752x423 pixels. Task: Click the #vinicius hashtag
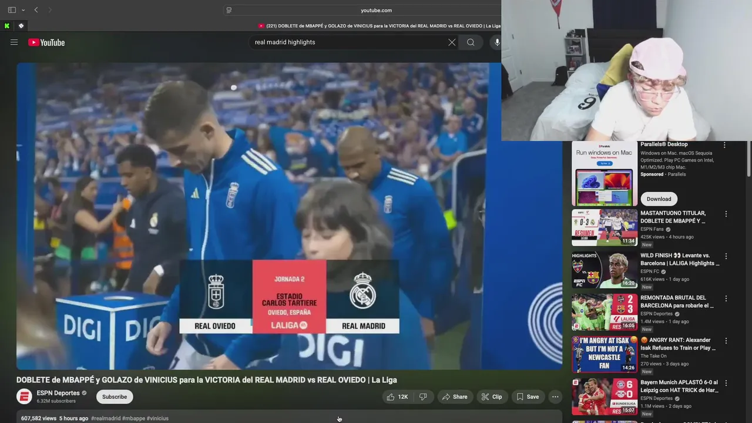157,418
